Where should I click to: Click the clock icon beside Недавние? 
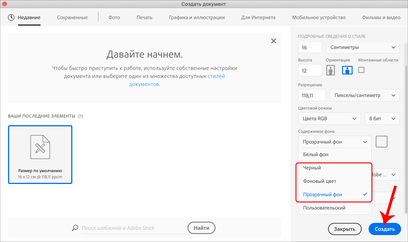tap(11, 17)
